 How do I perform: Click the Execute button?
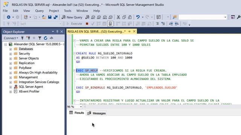tap(75, 24)
